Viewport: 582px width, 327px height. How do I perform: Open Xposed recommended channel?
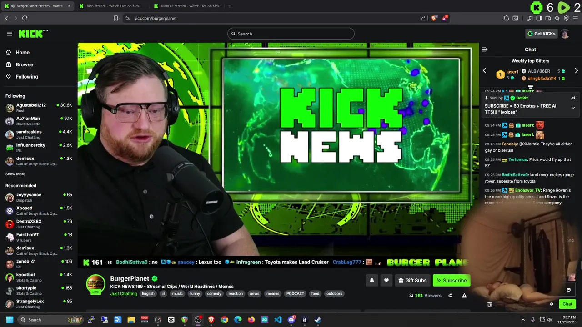[39, 211]
